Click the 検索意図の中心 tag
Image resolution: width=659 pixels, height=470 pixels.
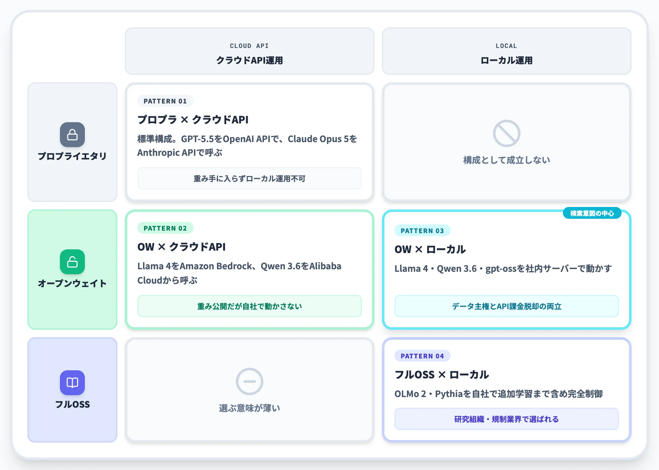592,213
